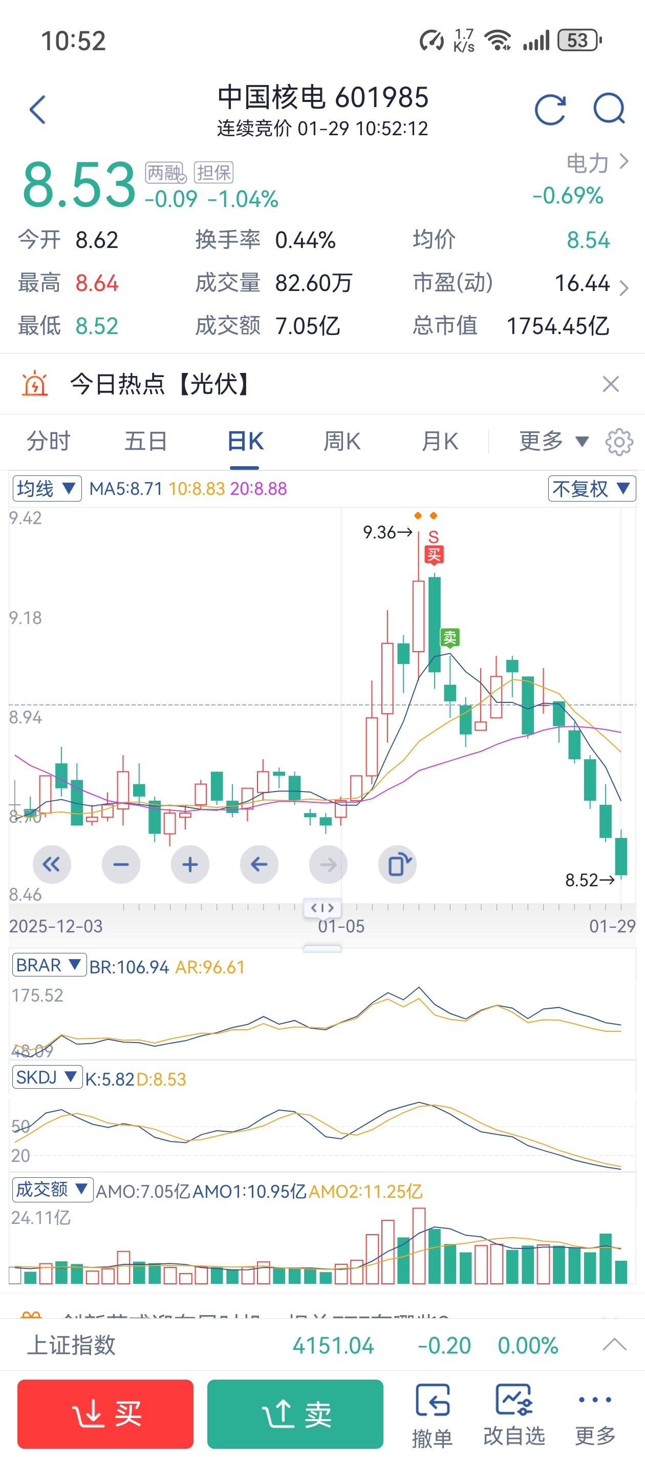Screen dimensions: 645x1457
Task: Zoom out the K-line chart
Action: coord(121,864)
